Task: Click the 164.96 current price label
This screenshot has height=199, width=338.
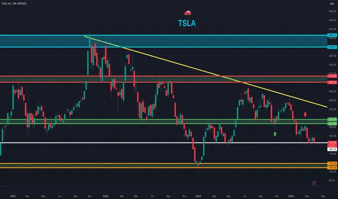Action: (332, 143)
